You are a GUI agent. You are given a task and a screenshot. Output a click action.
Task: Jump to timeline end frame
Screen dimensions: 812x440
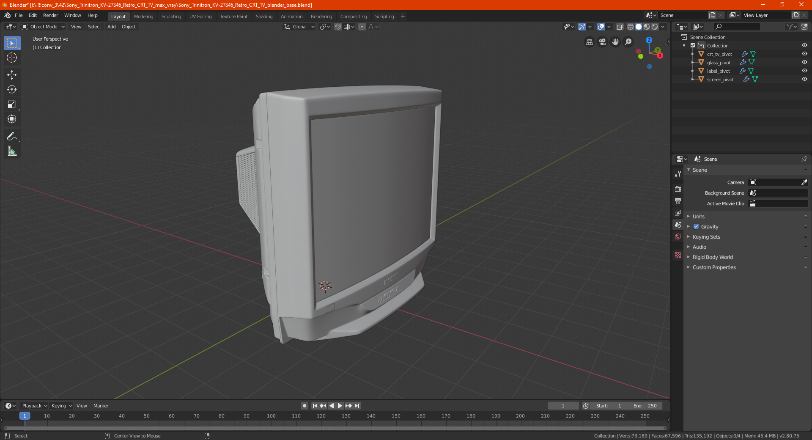tap(357, 406)
